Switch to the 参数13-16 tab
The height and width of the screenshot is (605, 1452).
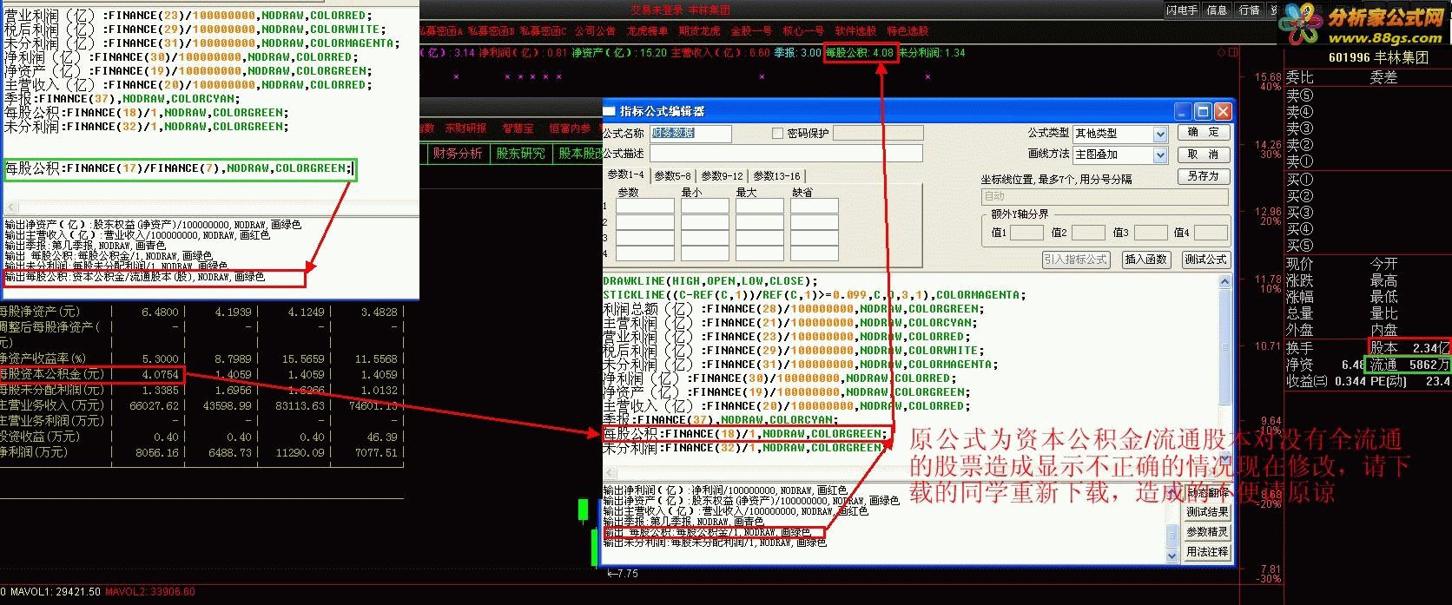coord(776,175)
